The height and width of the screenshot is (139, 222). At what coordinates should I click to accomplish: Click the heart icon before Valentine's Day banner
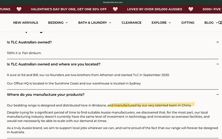(x=19, y=9)
